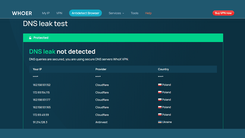Select IP address 172.69.49.59

[x=41, y=115]
